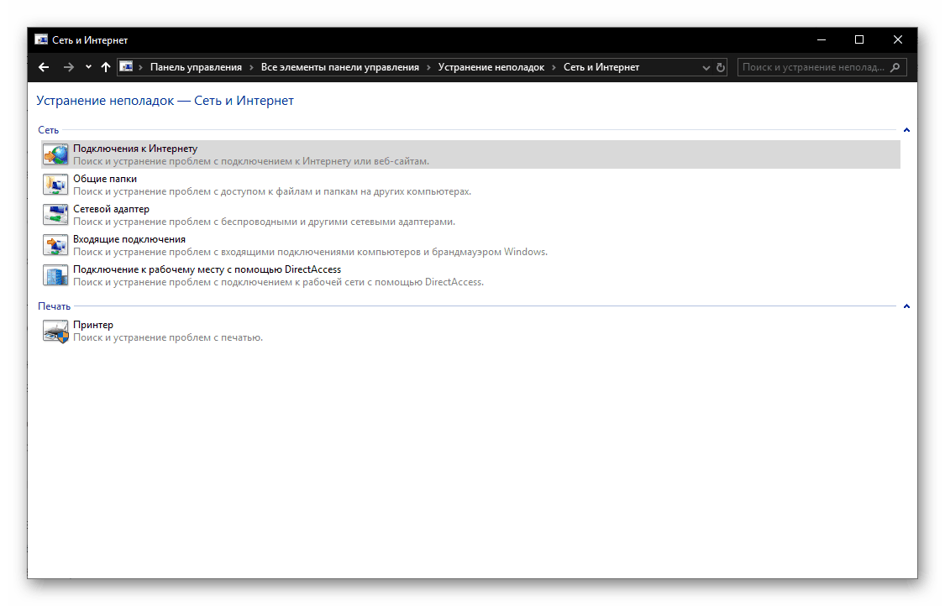The image size is (945, 606).
Task: Click description about рабочей сети с помощью DirectAccess
Action: 278,282
